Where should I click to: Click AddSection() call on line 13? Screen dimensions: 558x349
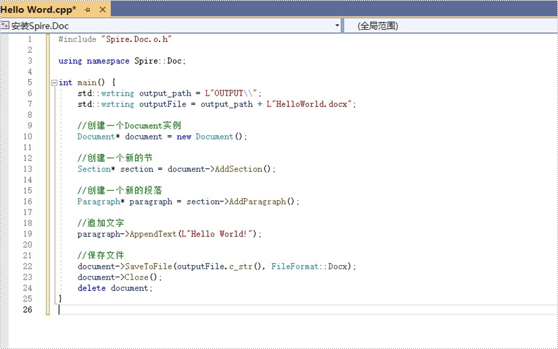pos(243,169)
